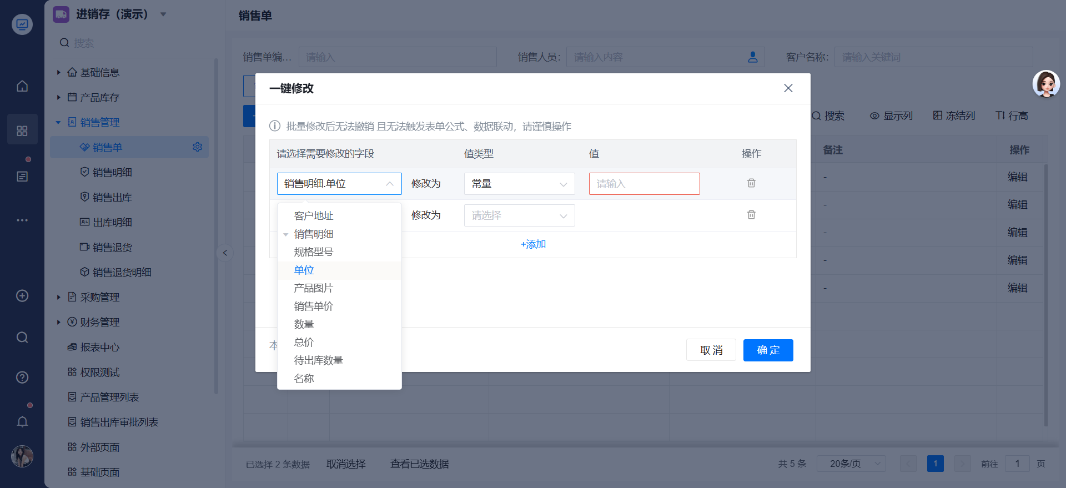Image resolution: width=1066 pixels, height=488 pixels.
Task: Open the apps grid icon in rail
Action: [22, 130]
